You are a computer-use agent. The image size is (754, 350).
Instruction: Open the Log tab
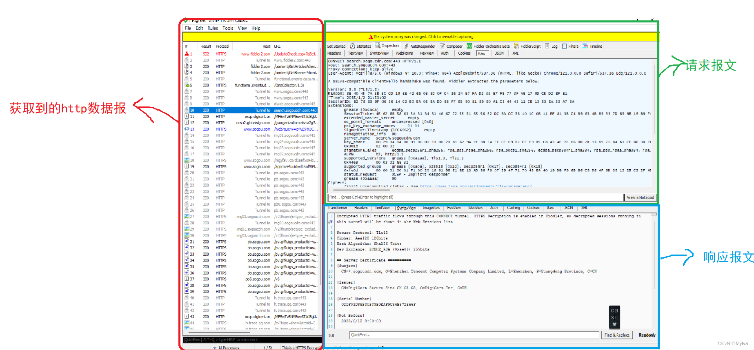(x=552, y=46)
